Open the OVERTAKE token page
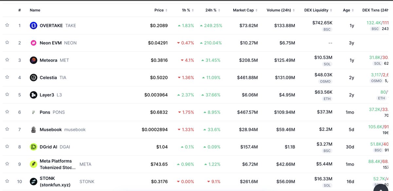This screenshot has height=191, width=393. click(51, 25)
